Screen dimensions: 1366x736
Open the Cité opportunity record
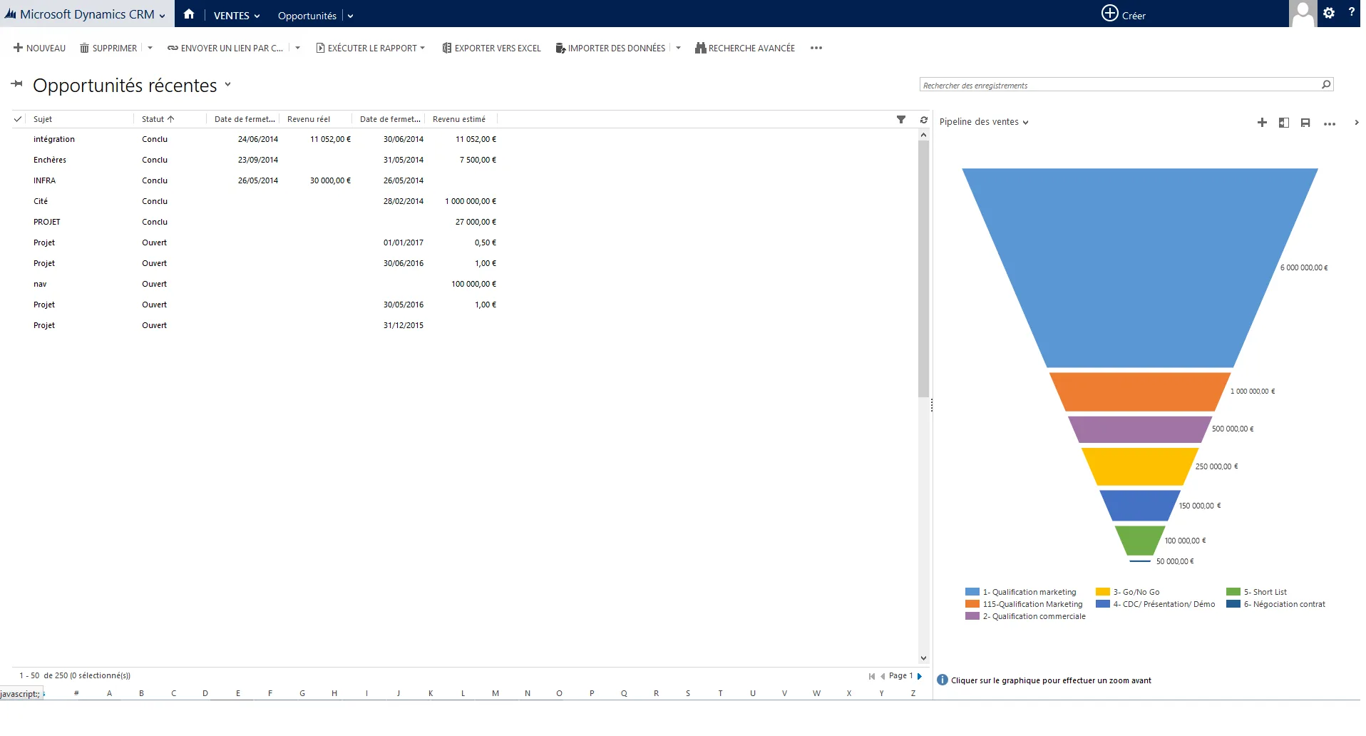(41, 201)
